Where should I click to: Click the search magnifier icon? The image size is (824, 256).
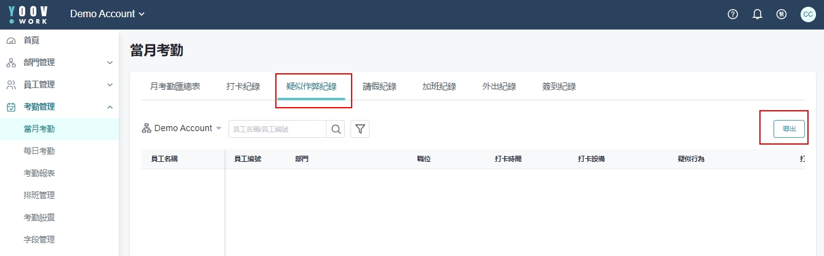[x=336, y=129]
